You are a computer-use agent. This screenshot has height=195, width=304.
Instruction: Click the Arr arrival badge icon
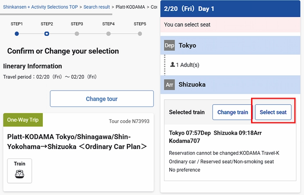tap(170, 85)
